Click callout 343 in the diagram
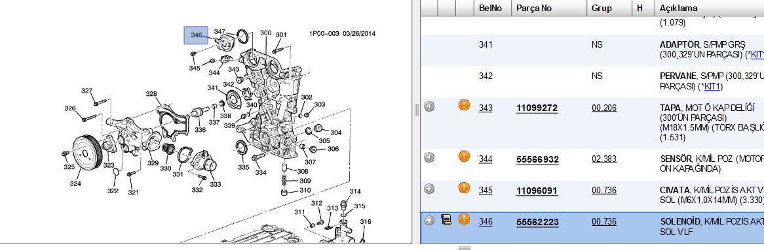Viewport: 764px width, 250px height. [233, 69]
